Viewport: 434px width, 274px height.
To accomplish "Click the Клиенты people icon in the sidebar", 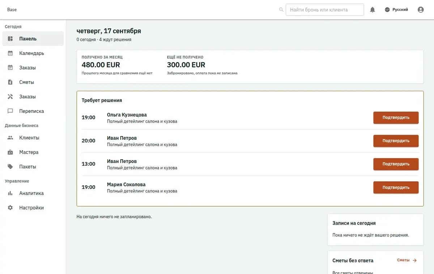I will pyautogui.click(x=10, y=138).
